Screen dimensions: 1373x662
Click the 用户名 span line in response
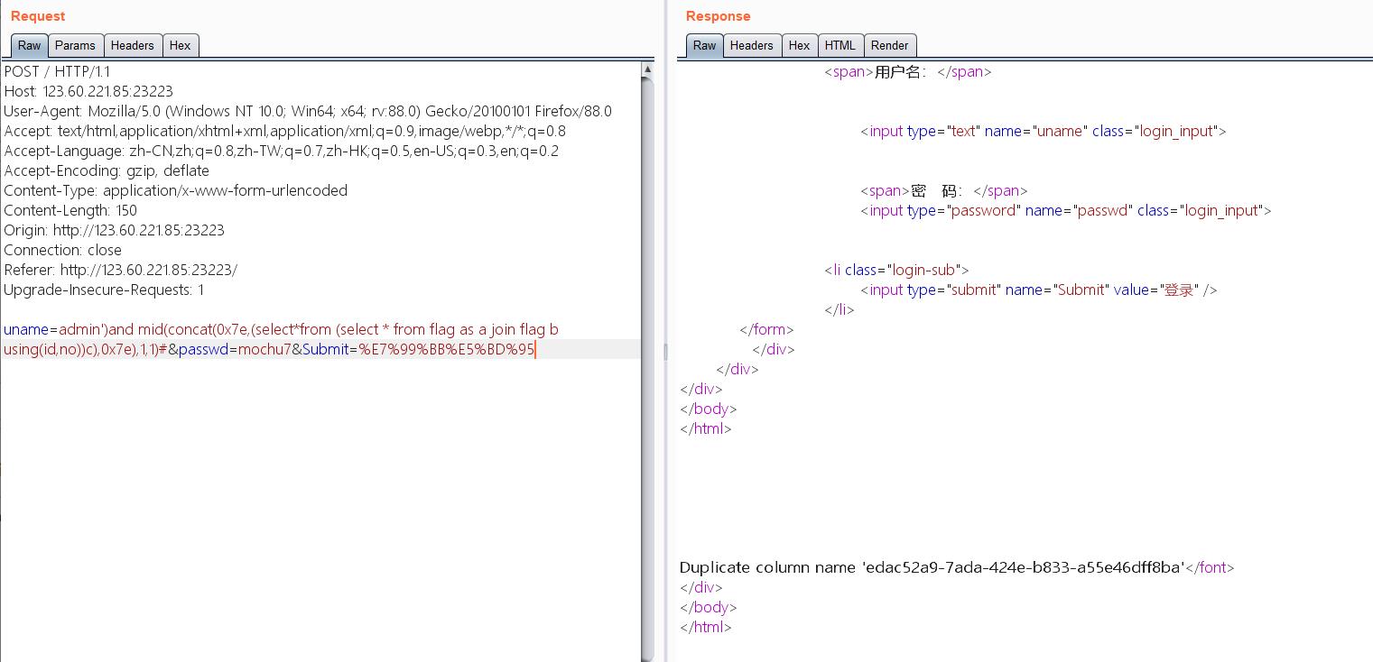click(908, 71)
